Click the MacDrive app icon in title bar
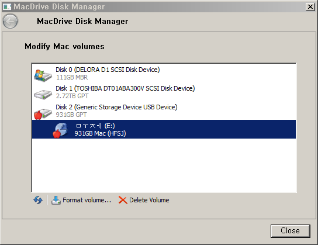 (7, 6)
